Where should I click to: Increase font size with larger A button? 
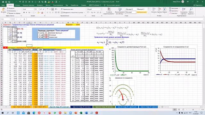(41, 9)
